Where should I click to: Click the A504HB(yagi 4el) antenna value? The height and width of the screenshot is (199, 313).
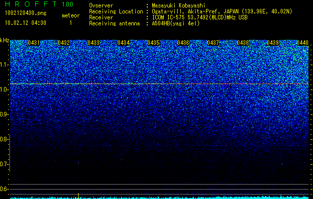(176, 23)
